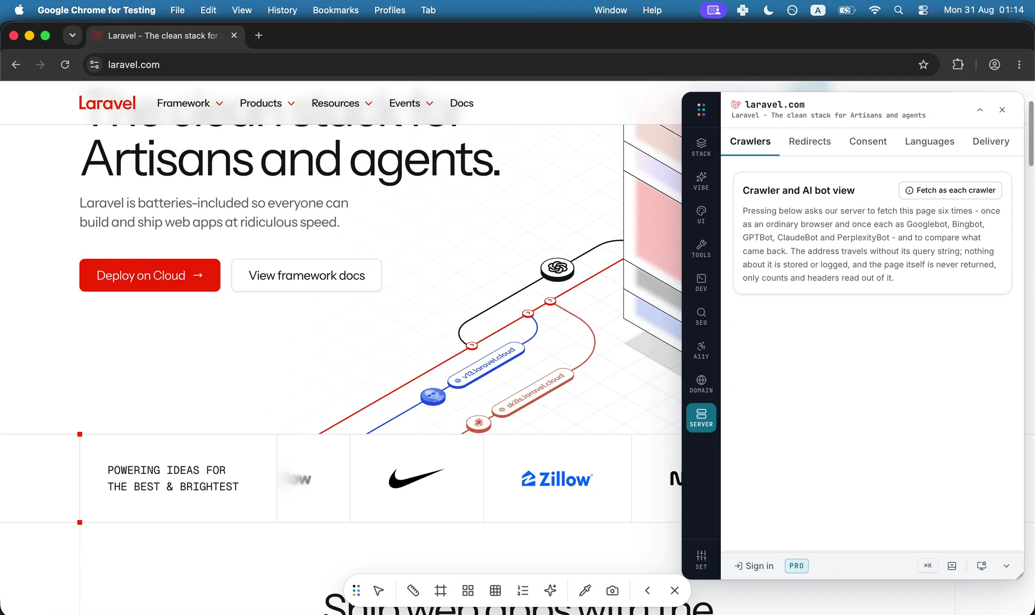Image resolution: width=1035 pixels, height=615 pixels.
Task: Open the Consent tab
Action: click(x=868, y=142)
